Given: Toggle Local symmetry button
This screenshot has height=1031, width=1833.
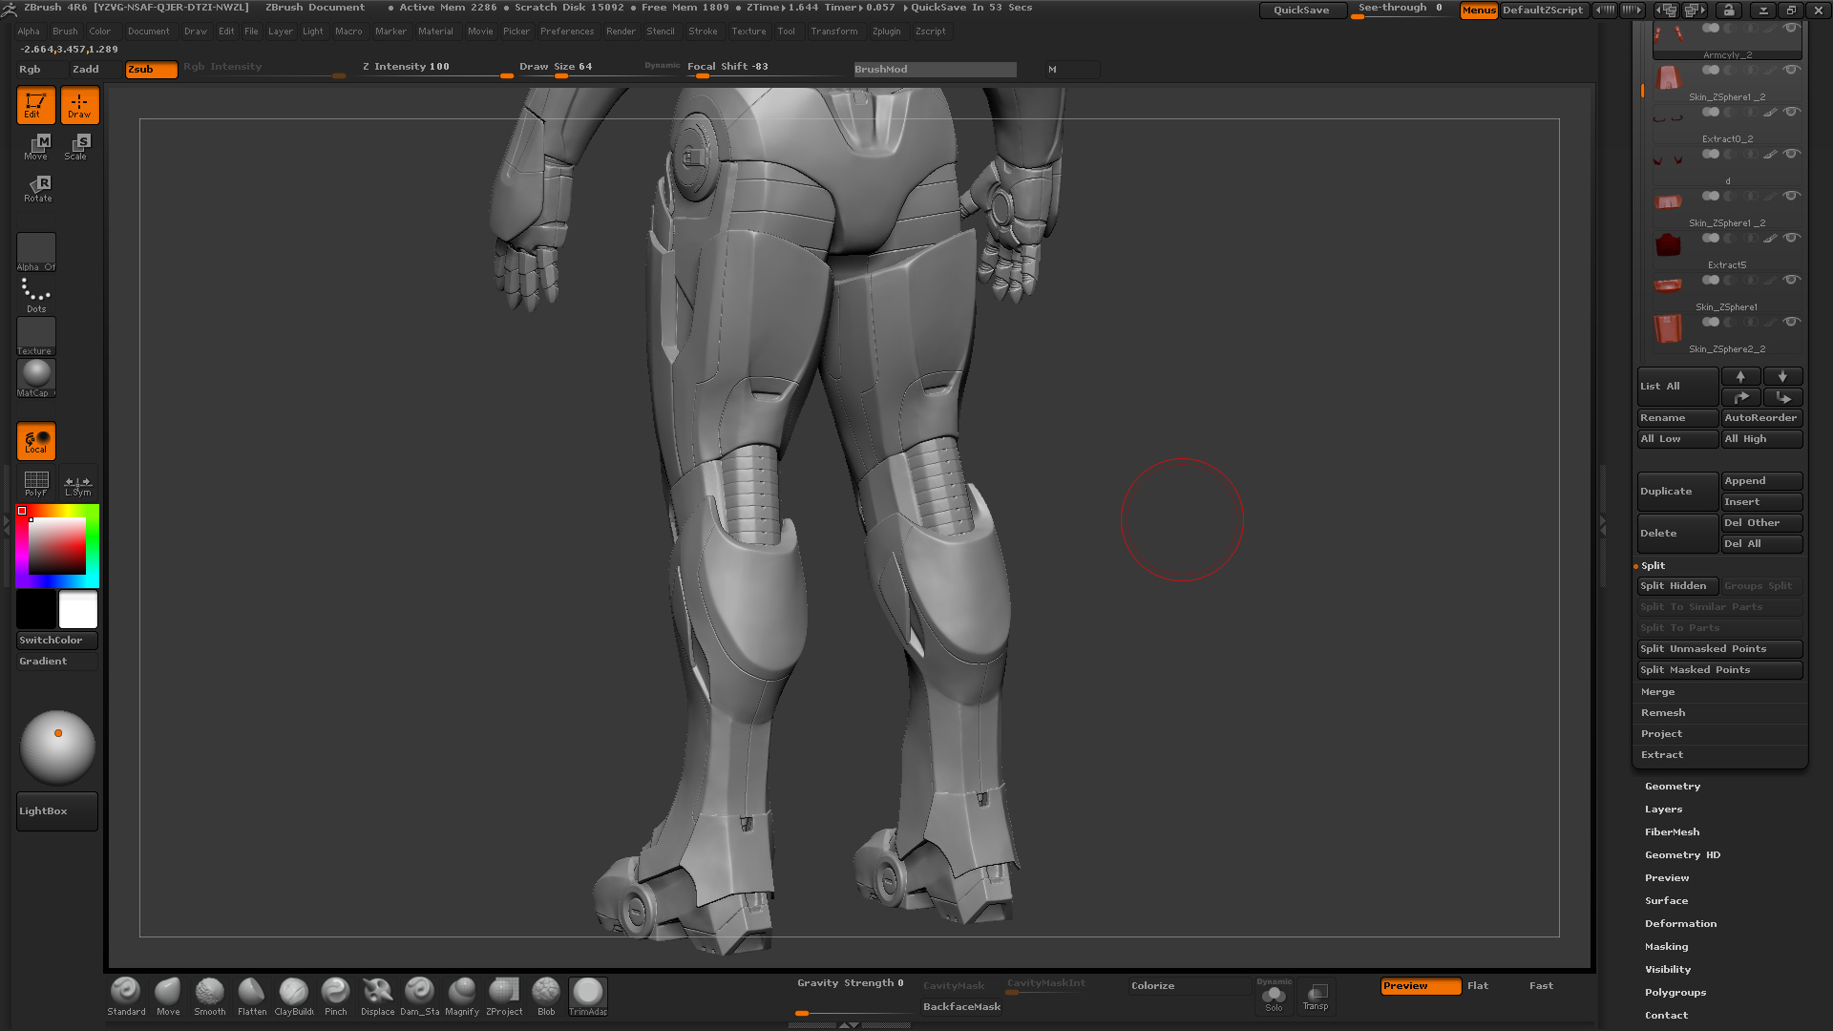Looking at the screenshot, I should tap(36, 441).
